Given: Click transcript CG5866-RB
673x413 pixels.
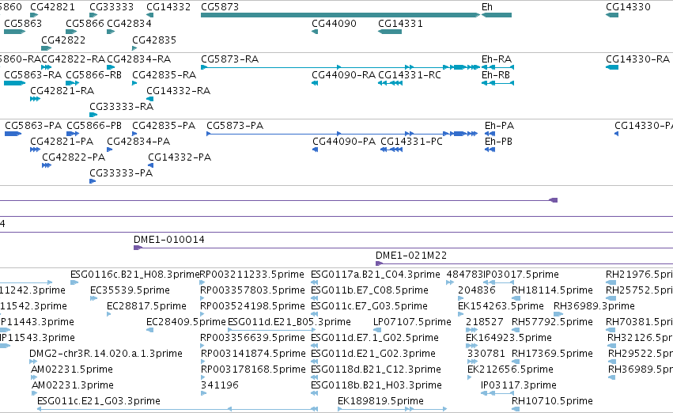Looking at the screenshot, I should 73,83.
